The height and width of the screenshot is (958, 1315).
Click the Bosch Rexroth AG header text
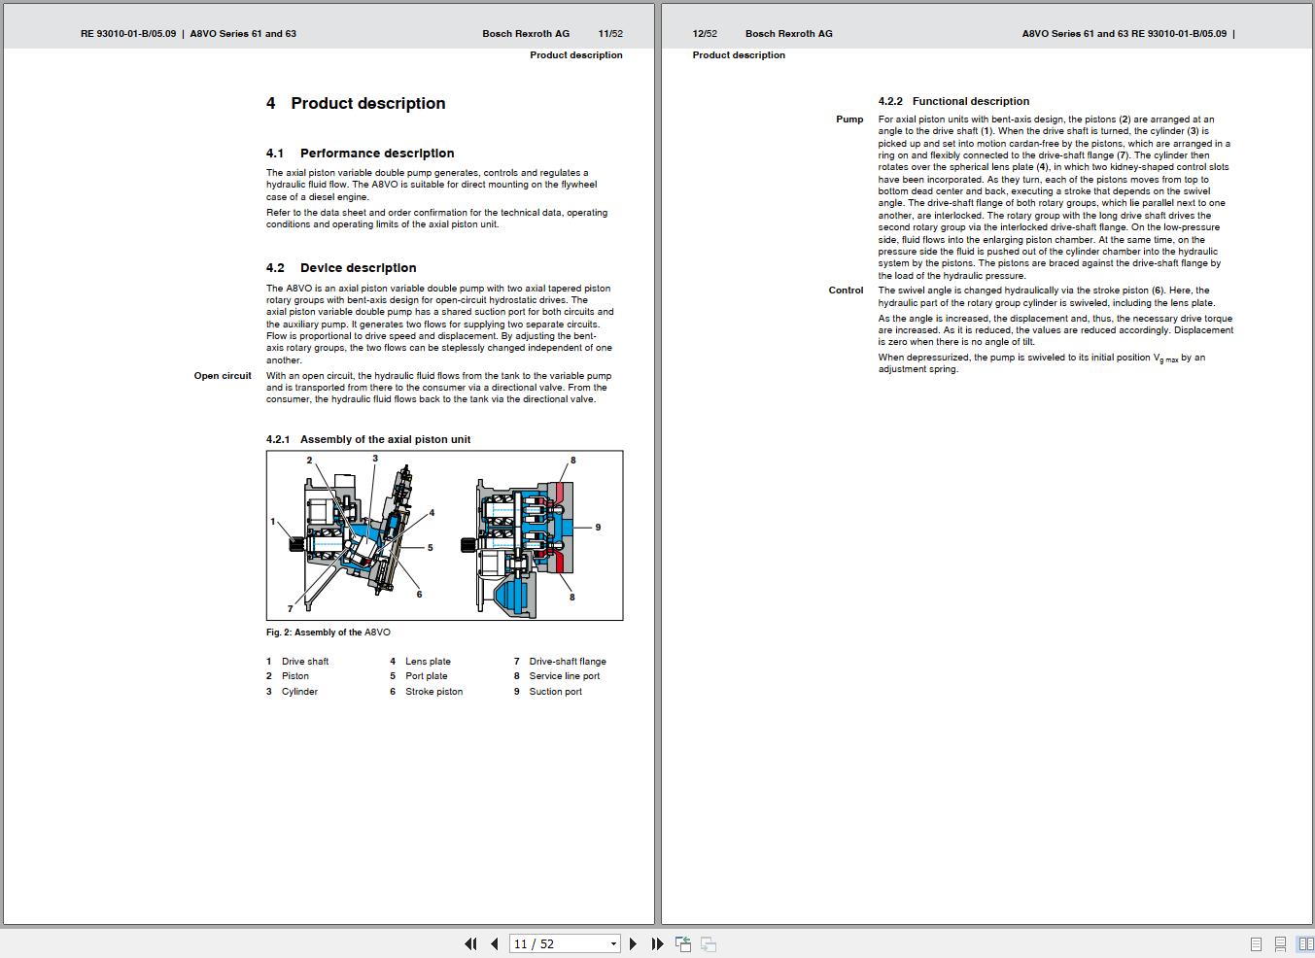pyautogui.click(x=526, y=33)
